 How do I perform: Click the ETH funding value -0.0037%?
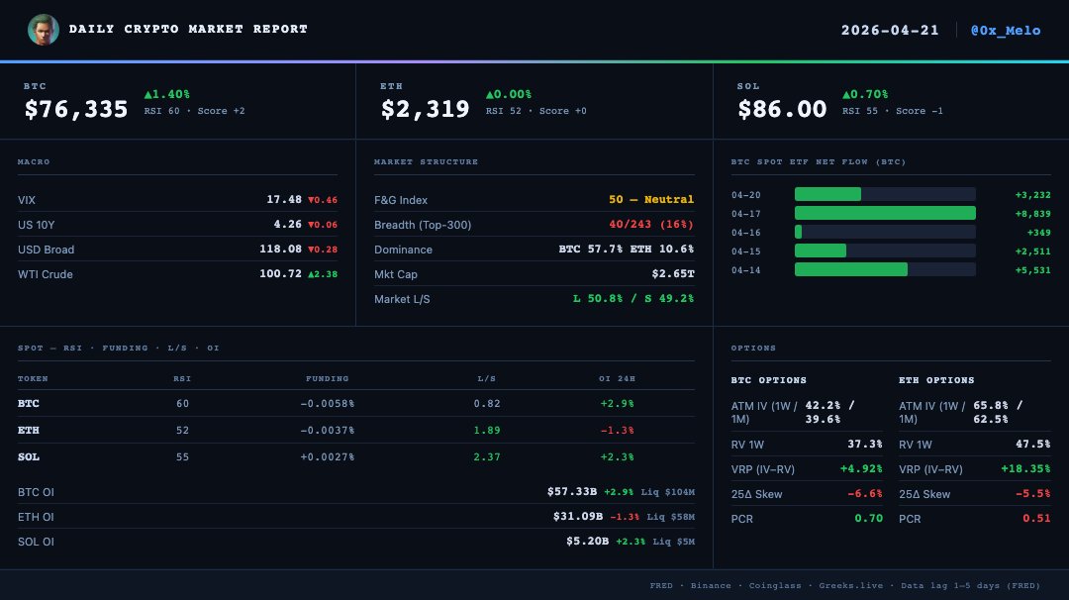[328, 431]
